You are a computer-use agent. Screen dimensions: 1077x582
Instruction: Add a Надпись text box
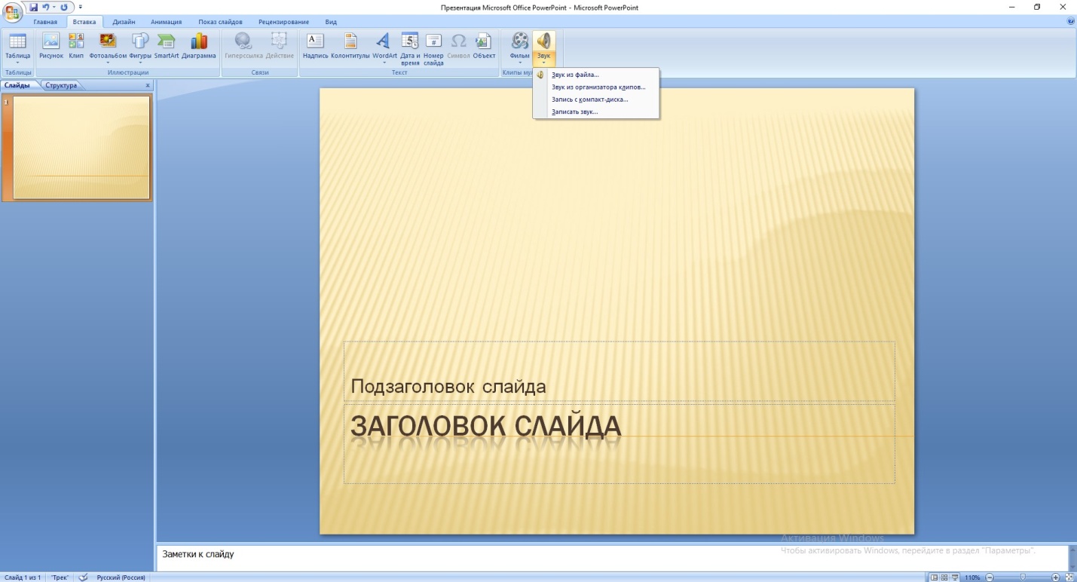[315, 45]
